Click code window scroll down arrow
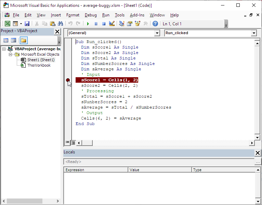The image size is (262, 205). coord(257,138)
